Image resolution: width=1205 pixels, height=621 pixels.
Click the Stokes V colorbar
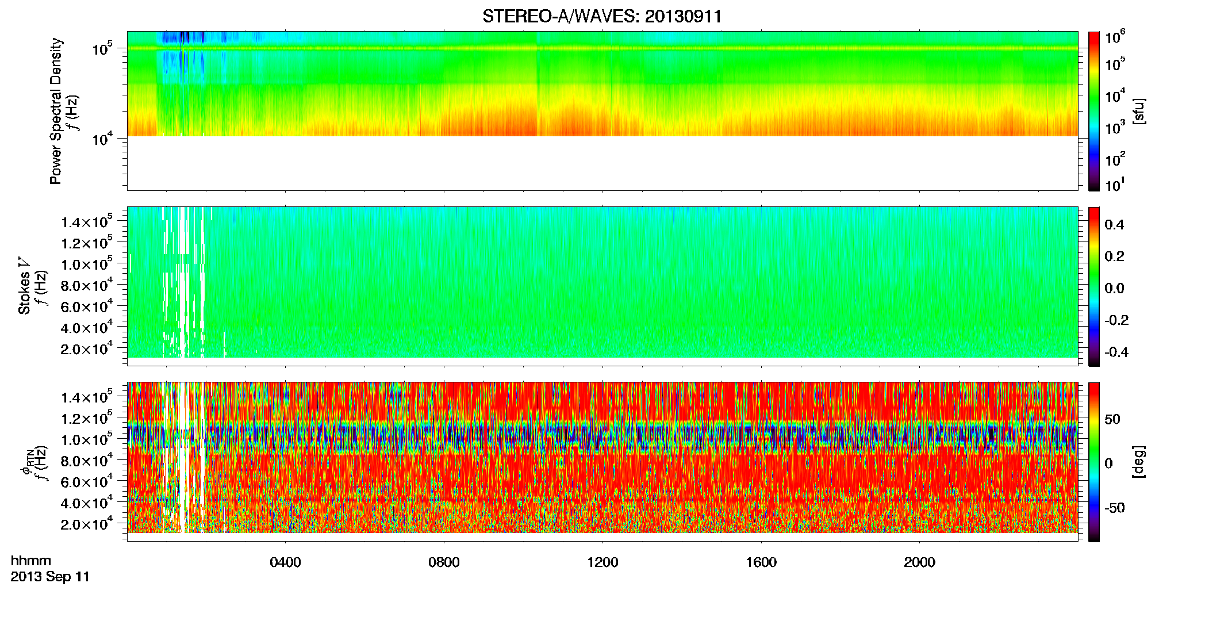click(x=1094, y=286)
